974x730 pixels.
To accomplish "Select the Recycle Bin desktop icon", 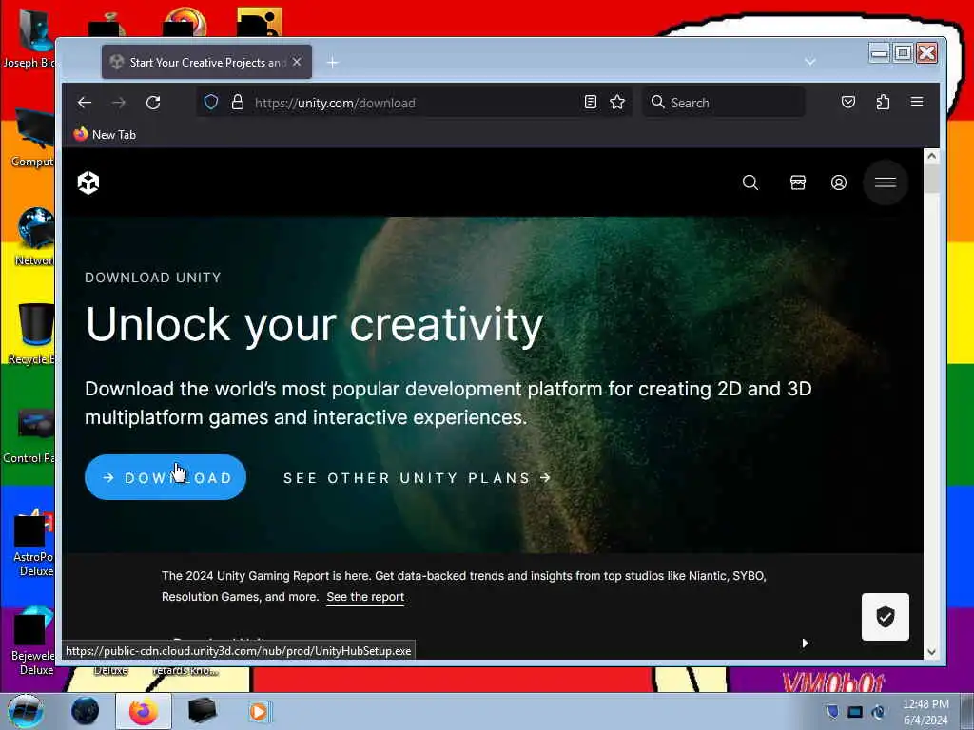I will tap(32, 334).
